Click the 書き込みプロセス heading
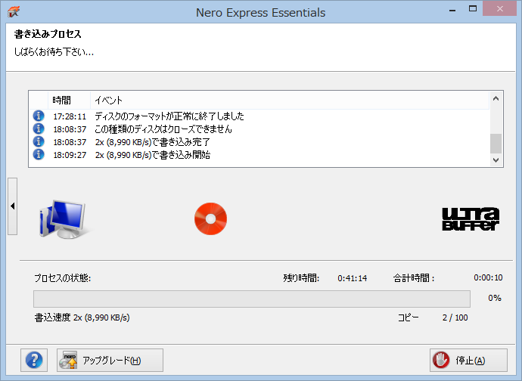The height and width of the screenshot is (381, 522). 48,34
